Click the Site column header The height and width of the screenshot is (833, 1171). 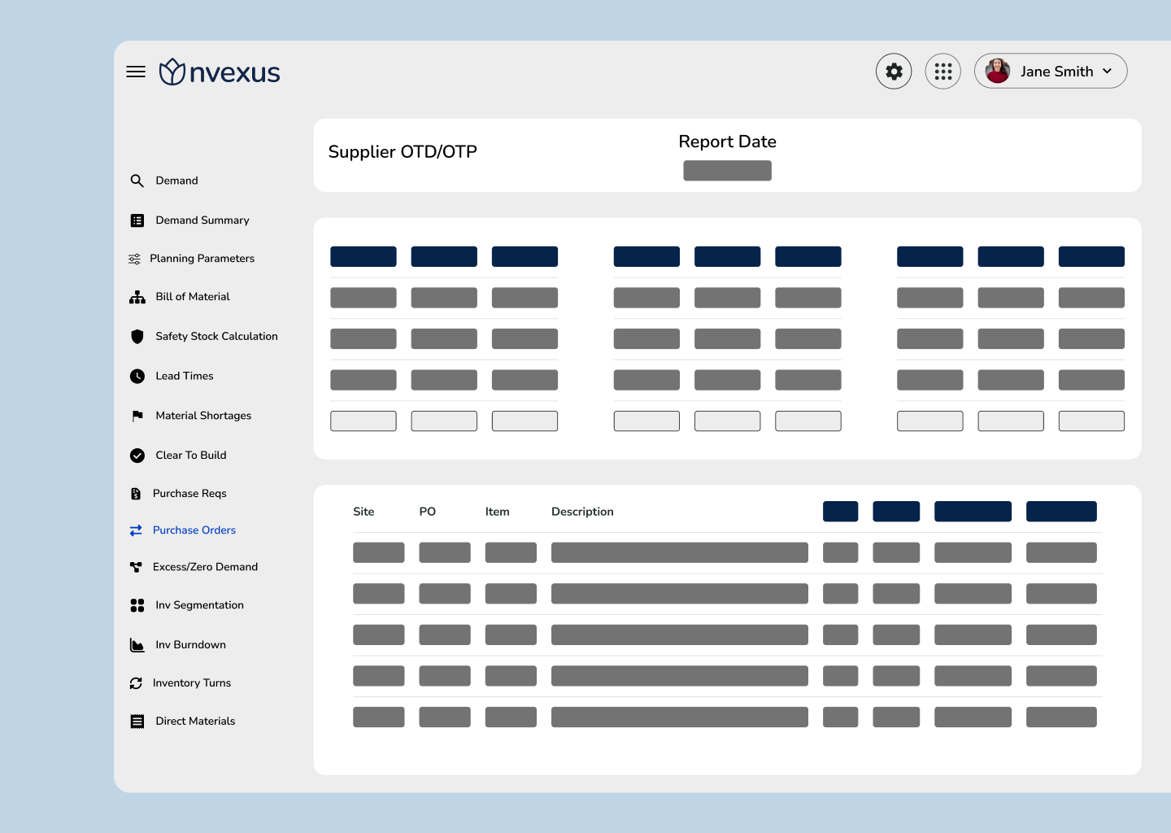pos(363,512)
